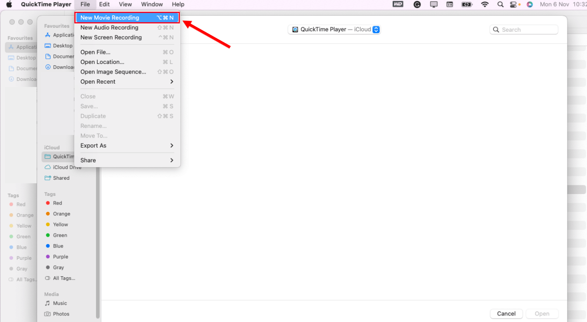Expand the Open Recent submenu
The width and height of the screenshot is (587, 322).
coord(127,82)
